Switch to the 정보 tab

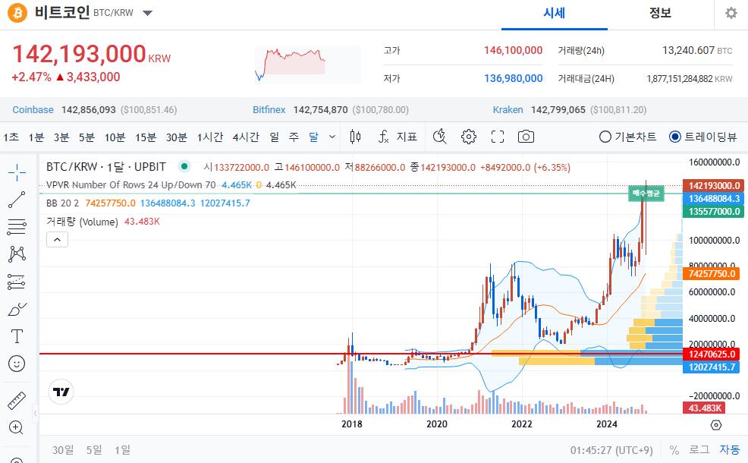point(660,14)
